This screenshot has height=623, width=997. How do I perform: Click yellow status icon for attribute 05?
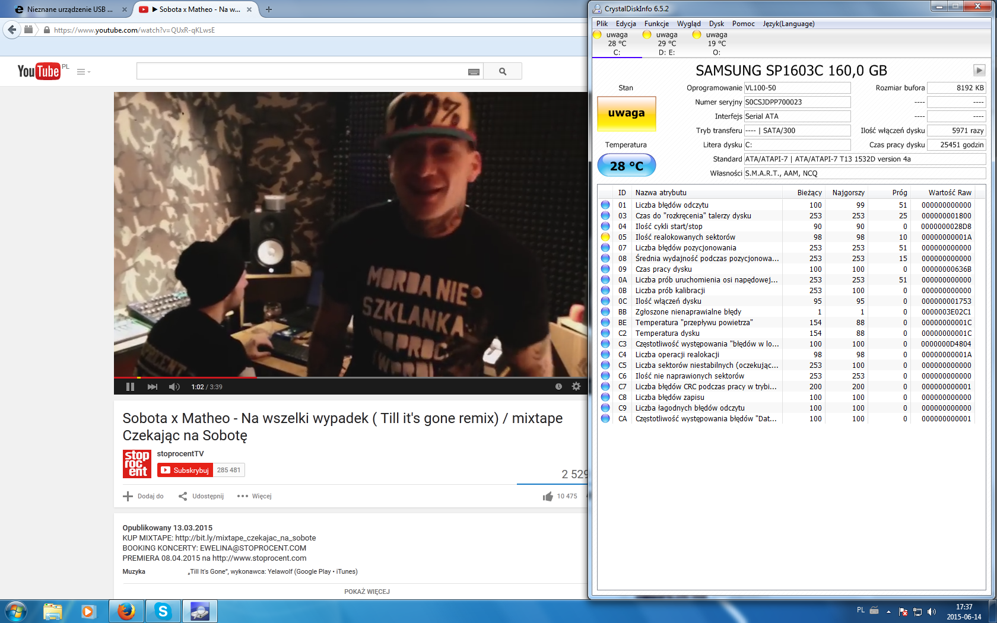click(x=605, y=237)
